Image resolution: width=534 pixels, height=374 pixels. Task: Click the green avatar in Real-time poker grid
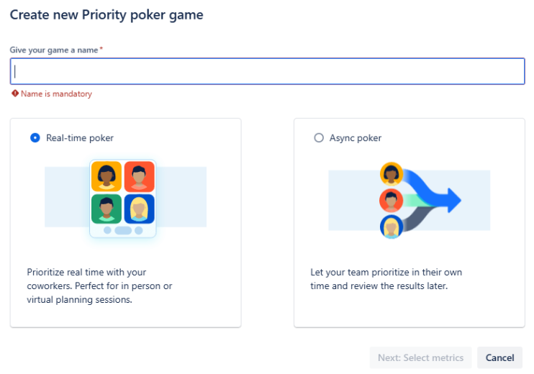pyautogui.click(x=107, y=209)
